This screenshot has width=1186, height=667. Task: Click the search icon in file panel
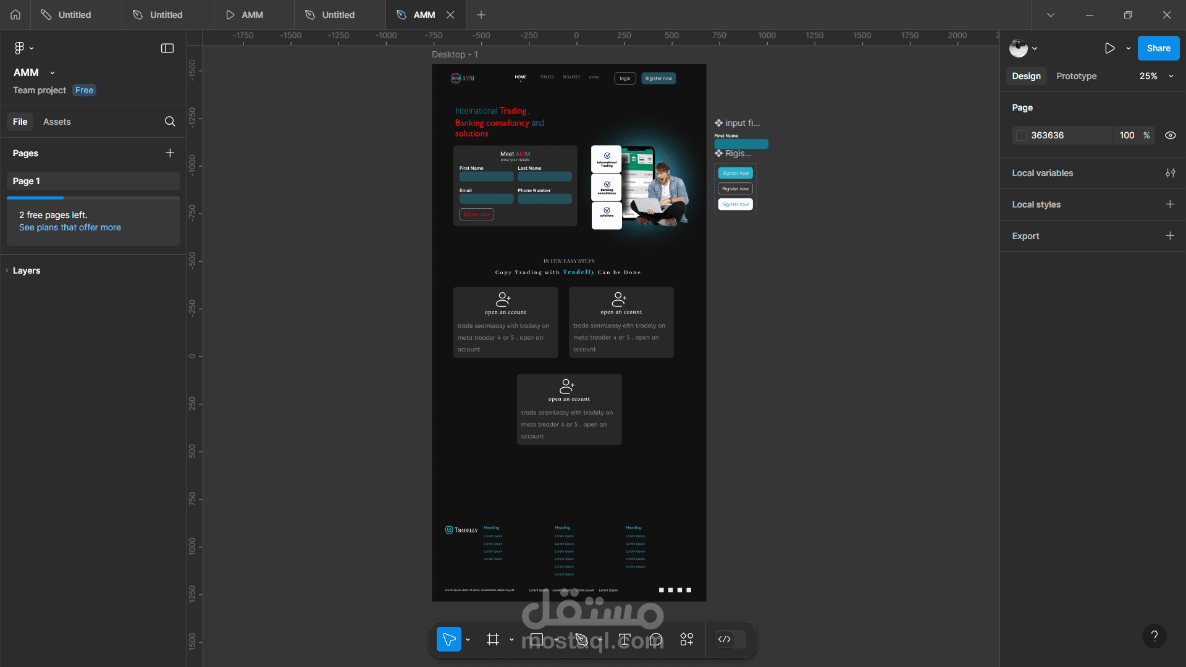(x=170, y=122)
